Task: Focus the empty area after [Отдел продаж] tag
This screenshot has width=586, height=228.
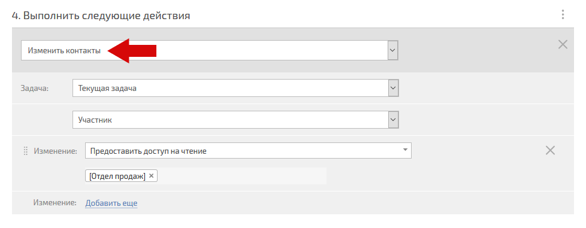Action: pyautogui.click(x=241, y=176)
